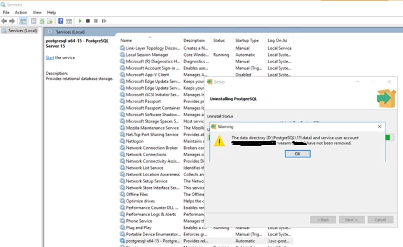
Task: Select the Network Store Interface Service row
Action: click(162, 188)
